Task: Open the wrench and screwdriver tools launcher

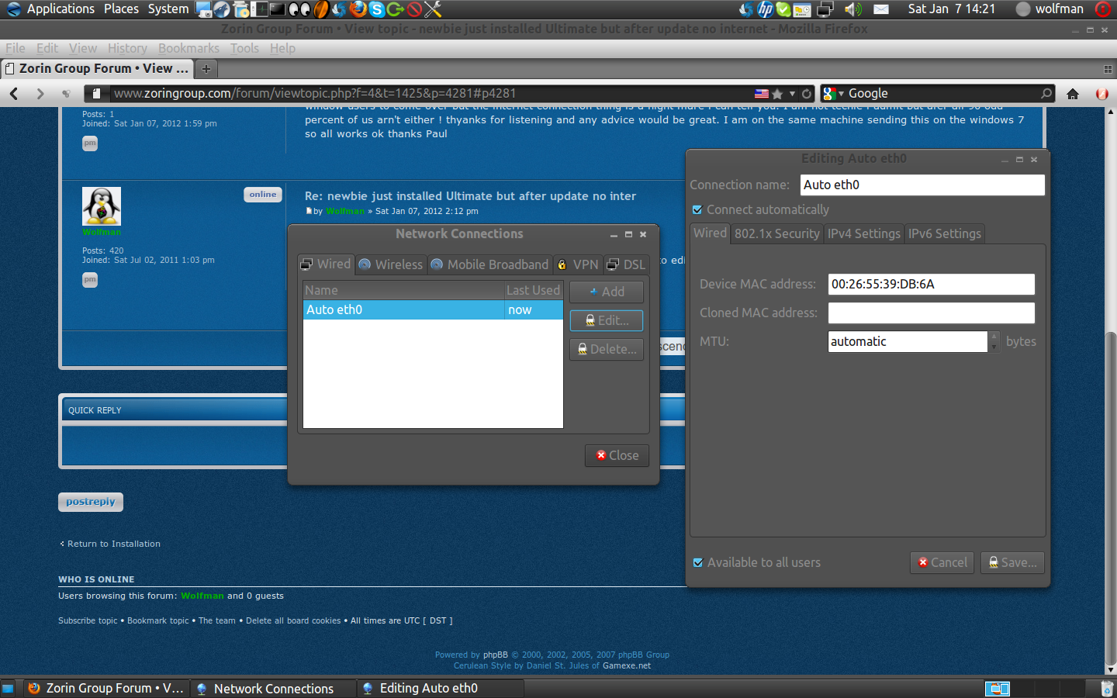Action: [433, 9]
